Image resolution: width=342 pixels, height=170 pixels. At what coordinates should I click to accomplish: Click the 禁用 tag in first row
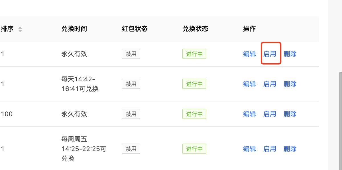[x=131, y=54]
